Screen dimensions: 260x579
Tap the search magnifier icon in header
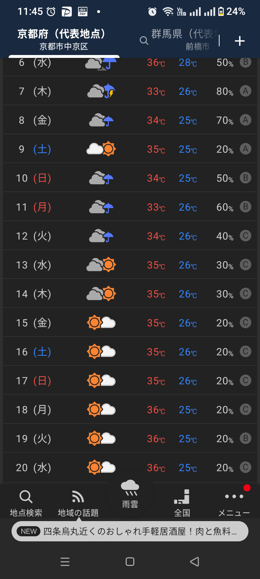(x=144, y=41)
